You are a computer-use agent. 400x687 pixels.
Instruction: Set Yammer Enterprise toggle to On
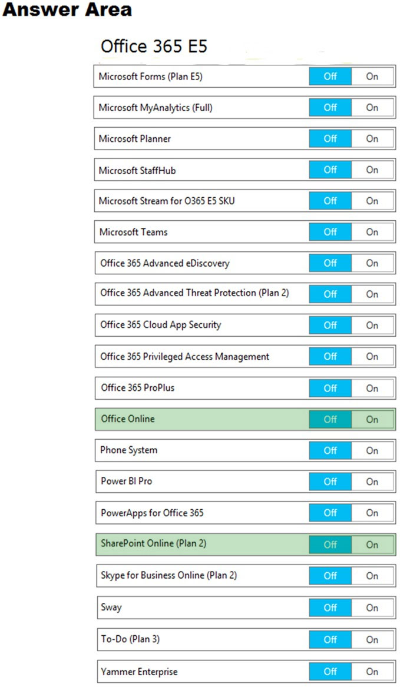click(x=372, y=671)
